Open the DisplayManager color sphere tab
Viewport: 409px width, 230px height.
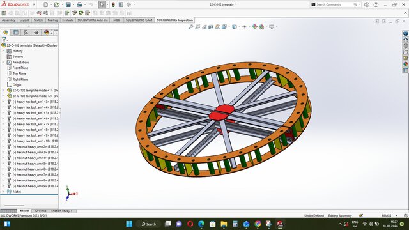click(47, 33)
